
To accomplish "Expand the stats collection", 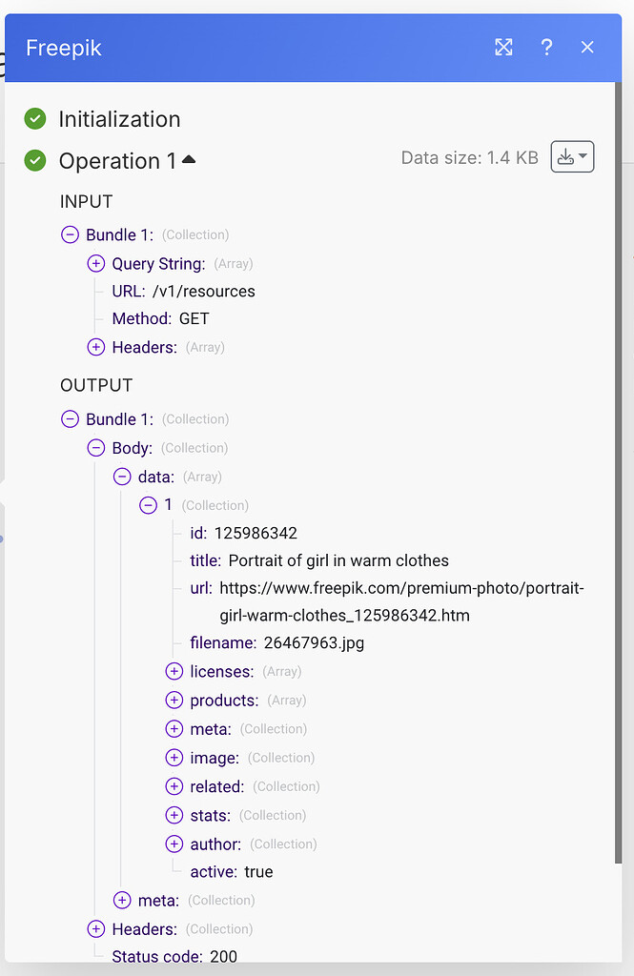I will click(174, 815).
